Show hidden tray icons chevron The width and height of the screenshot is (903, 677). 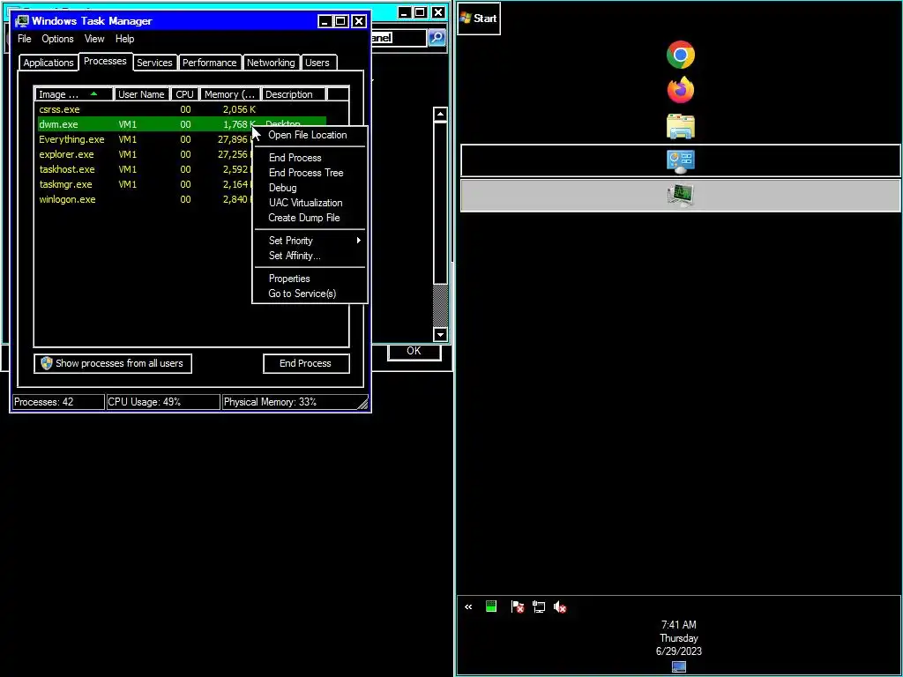pos(468,606)
